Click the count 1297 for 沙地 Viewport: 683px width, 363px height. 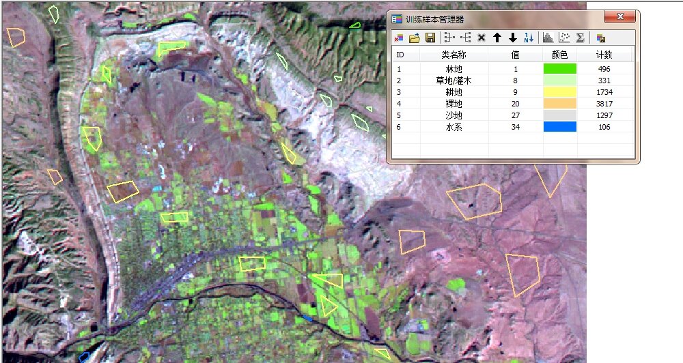coord(604,115)
